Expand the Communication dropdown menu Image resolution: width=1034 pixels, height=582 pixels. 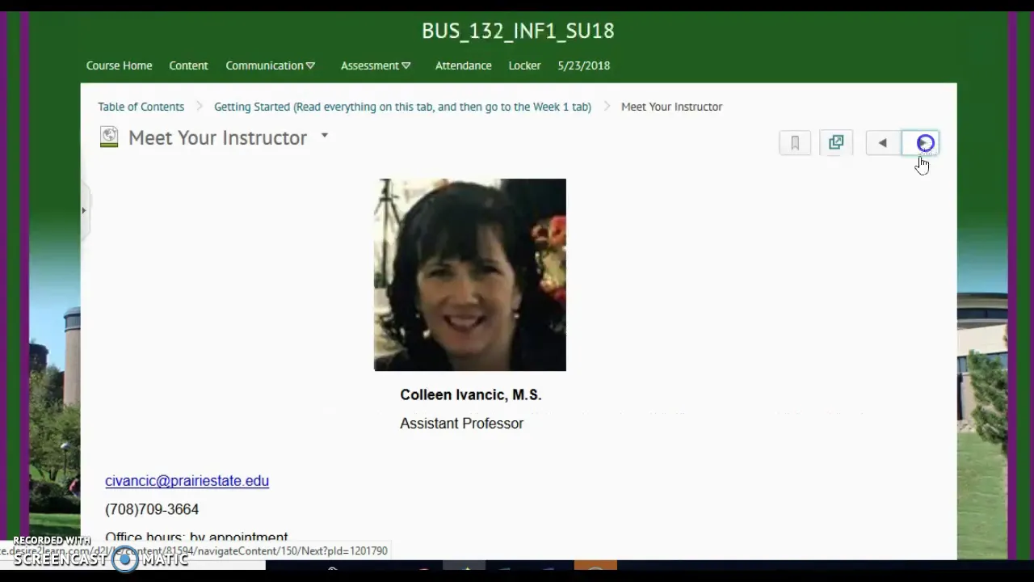[x=270, y=65]
